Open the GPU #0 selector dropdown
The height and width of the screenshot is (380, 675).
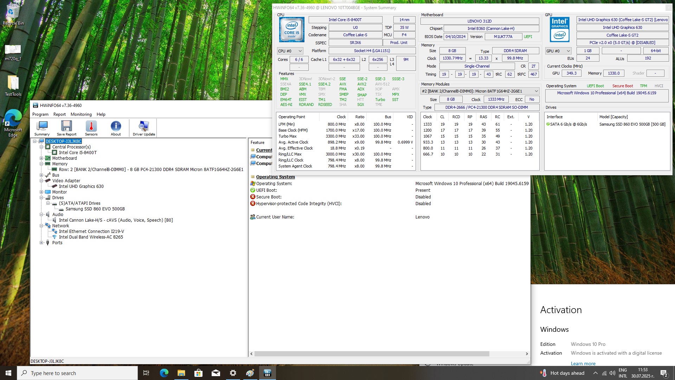click(x=558, y=51)
